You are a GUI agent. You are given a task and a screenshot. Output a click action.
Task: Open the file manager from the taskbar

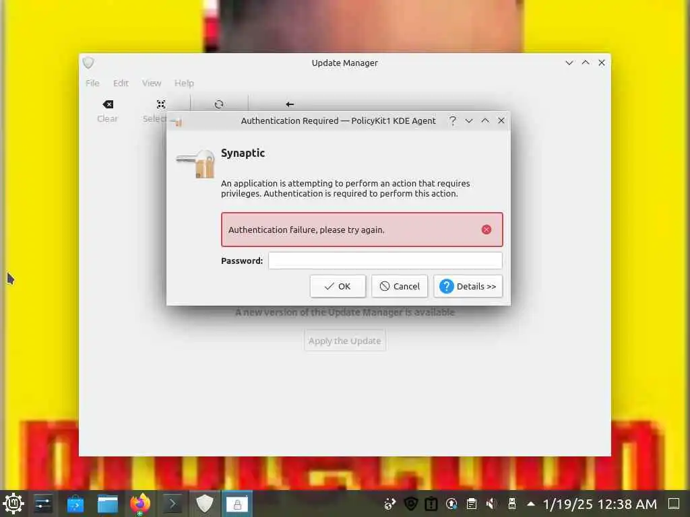(x=107, y=504)
